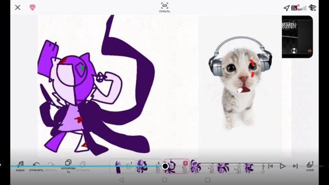Undo with the ОТМЕНИТЬ arrow
This screenshot has height=185, width=329.
(x=36, y=166)
